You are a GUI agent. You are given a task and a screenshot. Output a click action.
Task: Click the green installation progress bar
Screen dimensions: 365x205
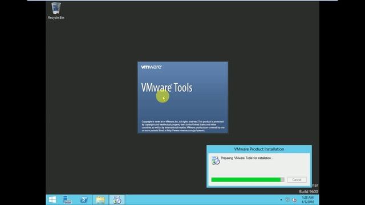[x=248, y=180]
